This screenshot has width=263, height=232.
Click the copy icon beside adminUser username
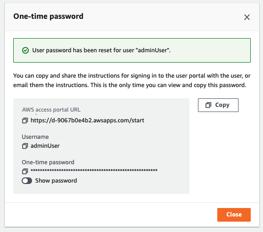[x=25, y=146]
